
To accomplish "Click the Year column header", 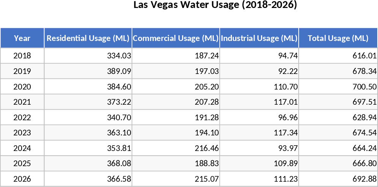I will coord(22,38).
